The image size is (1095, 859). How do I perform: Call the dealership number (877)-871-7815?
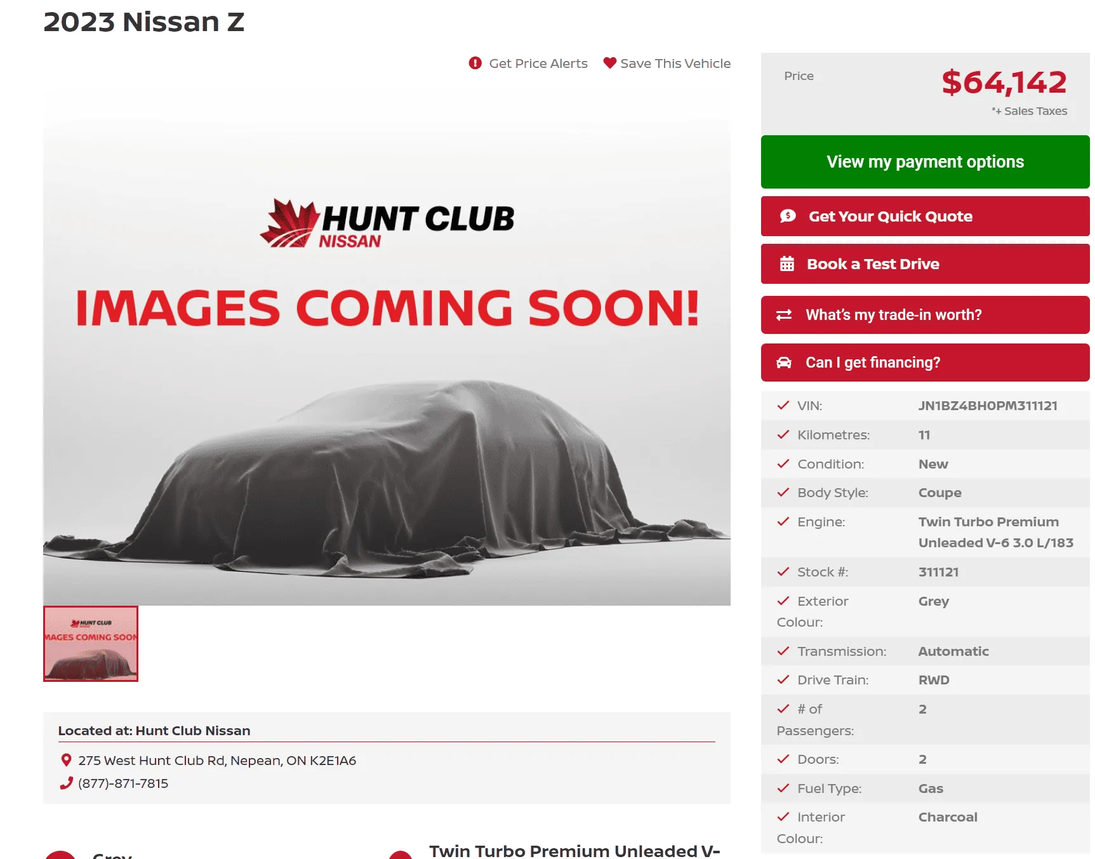[123, 783]
